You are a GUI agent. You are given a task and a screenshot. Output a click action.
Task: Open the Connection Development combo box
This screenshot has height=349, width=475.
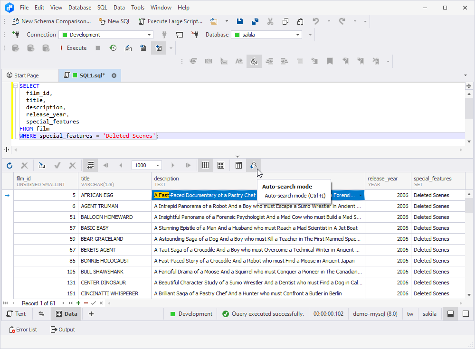click(106, 35)
